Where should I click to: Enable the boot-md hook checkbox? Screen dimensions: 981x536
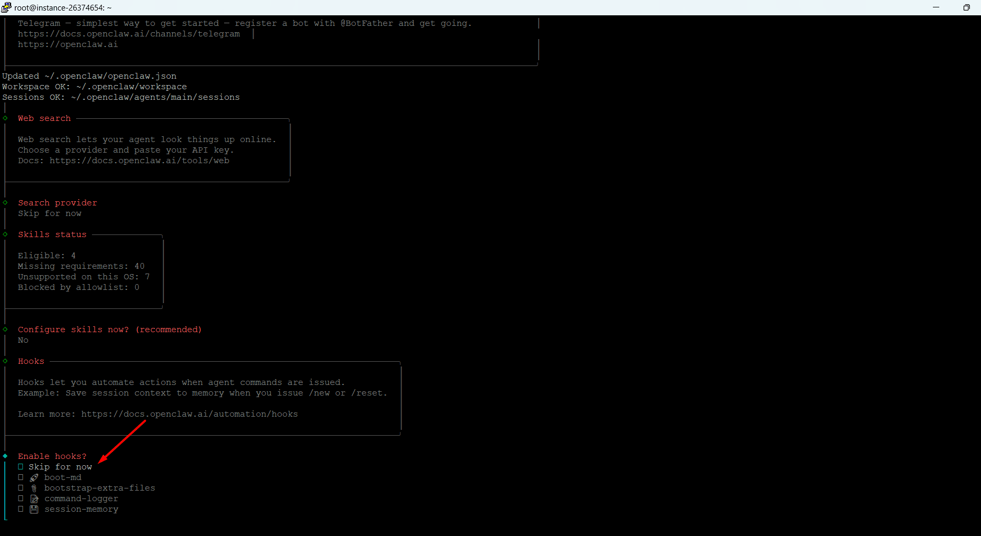[x=21, y=477]
